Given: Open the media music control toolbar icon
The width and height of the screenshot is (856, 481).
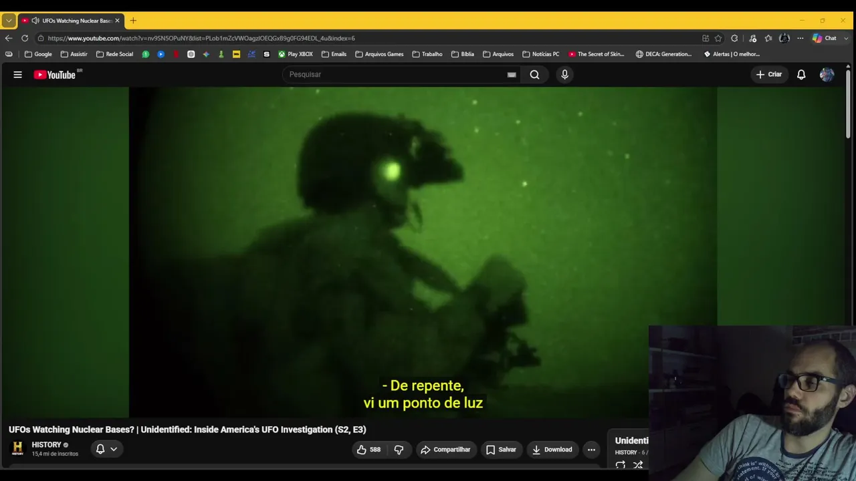Looking at the screenshot, I should pos(752,38).
